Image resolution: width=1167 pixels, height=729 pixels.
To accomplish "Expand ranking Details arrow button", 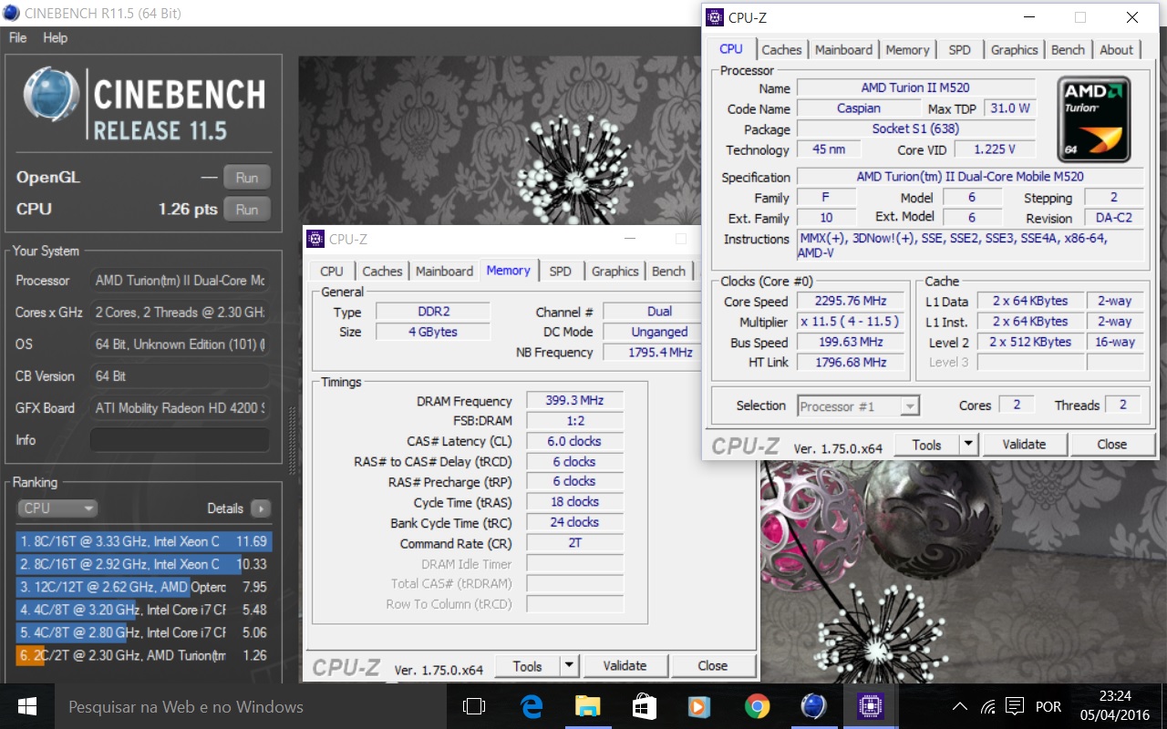I will click(260, 508).
